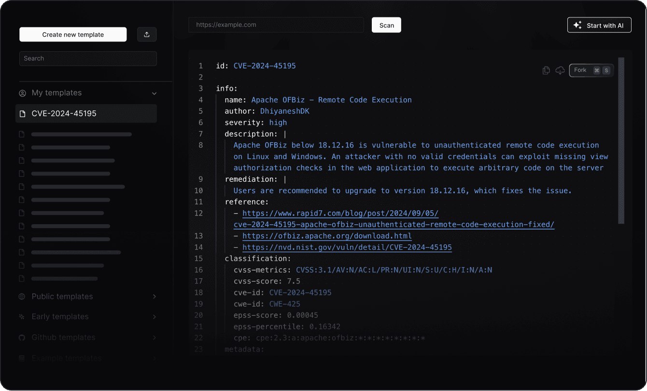Collapse the My templates section
647x391 pixels.
[x=154, y=93]
